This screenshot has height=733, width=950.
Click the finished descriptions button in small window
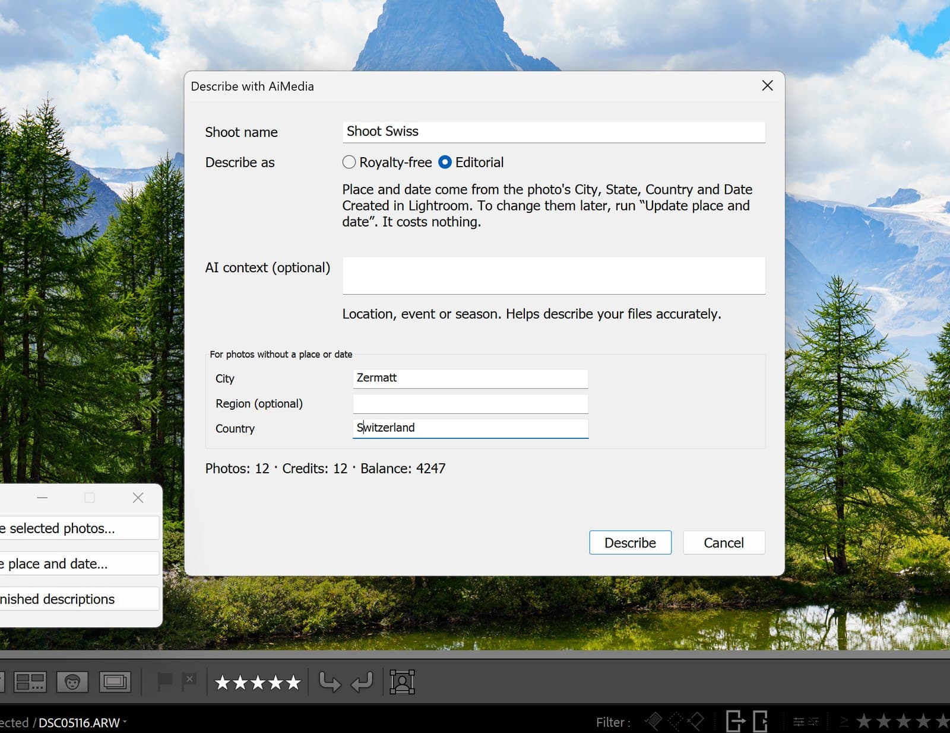tap(79, 599)
